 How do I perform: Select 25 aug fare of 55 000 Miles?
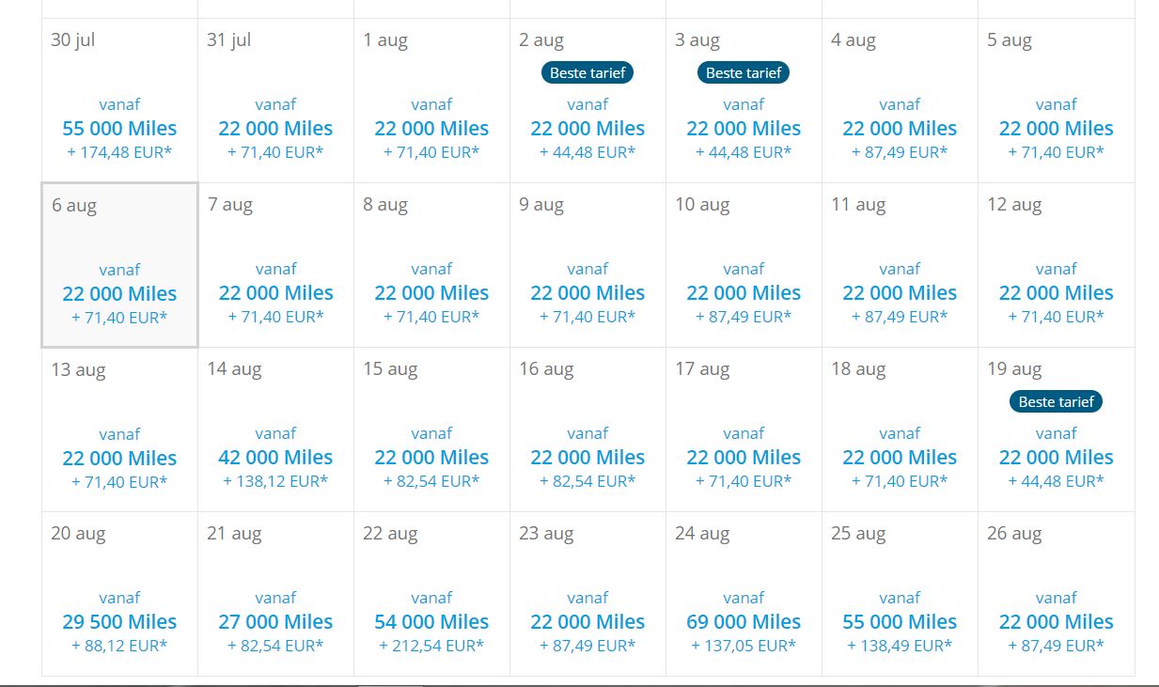[x=900, y=622]
